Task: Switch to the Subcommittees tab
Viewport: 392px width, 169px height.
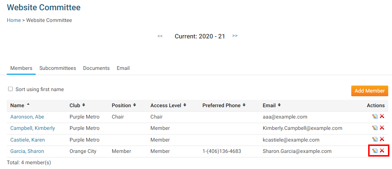Action: 58,68
